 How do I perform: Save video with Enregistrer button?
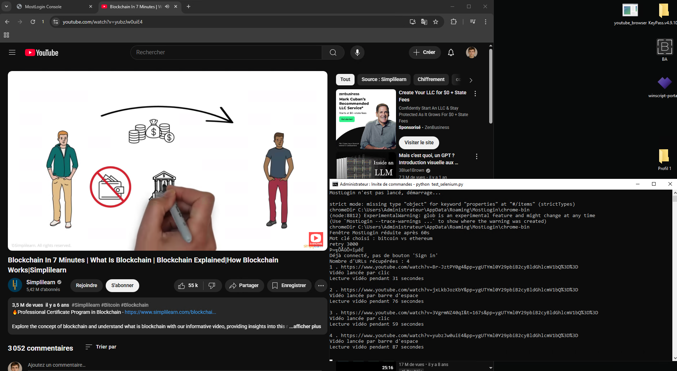289,286
